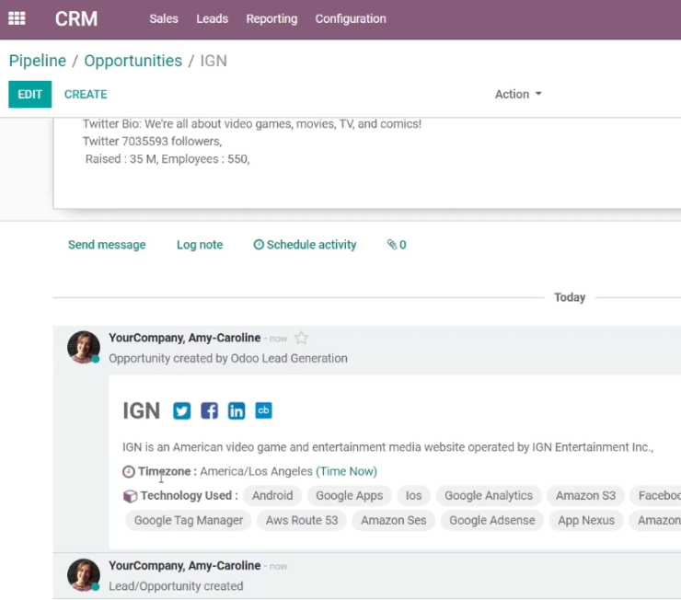Star the Odoo Lead Generation message
This screenshot has height=600, width=681.
coord(302,338)
